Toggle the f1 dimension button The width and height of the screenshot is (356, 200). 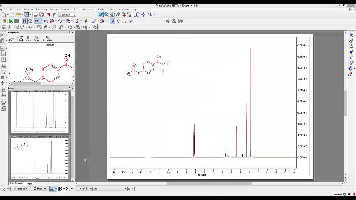tap(24, 21)
